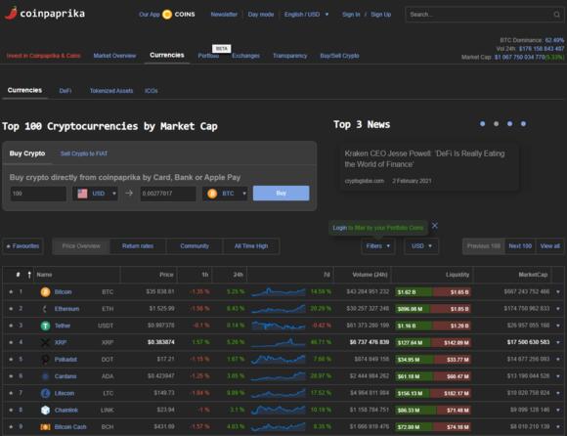Favourite star for Cardano row
567x436 pixels.
pos(11,376)
